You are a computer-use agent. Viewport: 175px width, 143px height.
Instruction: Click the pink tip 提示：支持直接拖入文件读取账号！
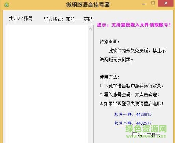(x=134, y=25)
